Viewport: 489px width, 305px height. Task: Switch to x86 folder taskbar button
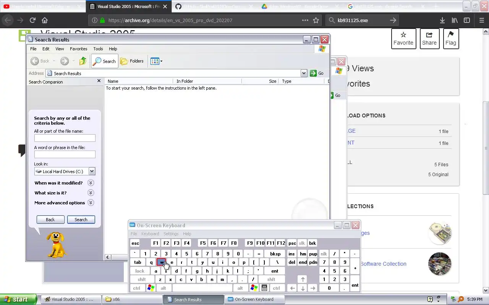tap(132, 299)
